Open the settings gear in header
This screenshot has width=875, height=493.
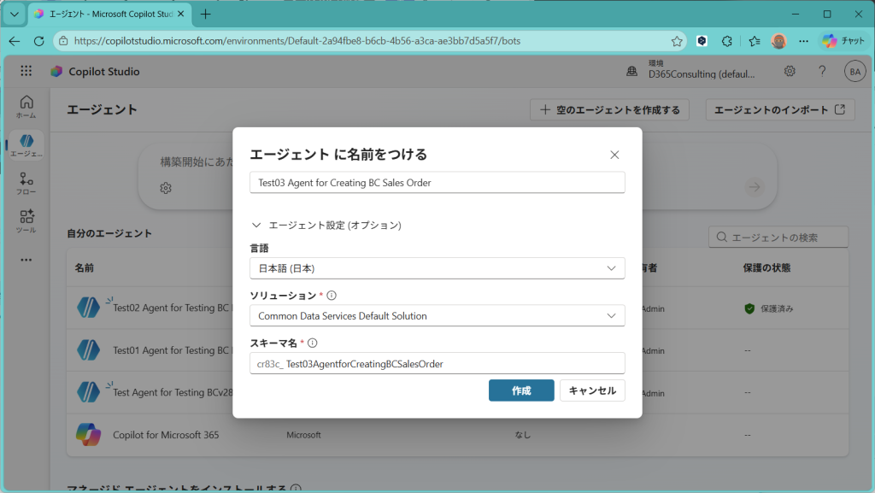coord(790,72)
